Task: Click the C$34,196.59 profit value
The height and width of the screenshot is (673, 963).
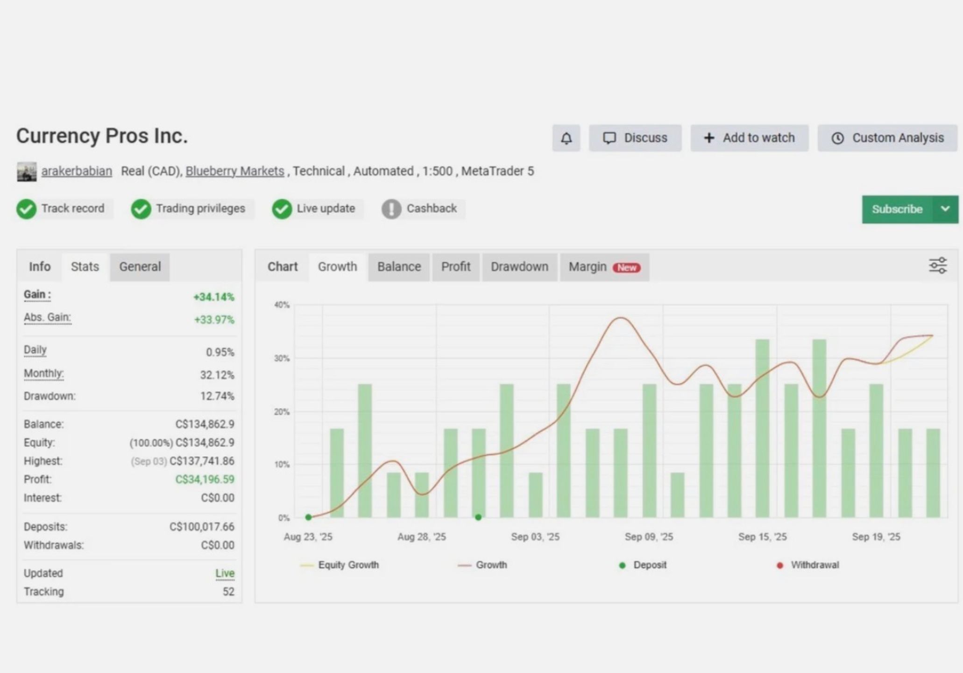Action: pyautogui.click(x=205, y=480)
